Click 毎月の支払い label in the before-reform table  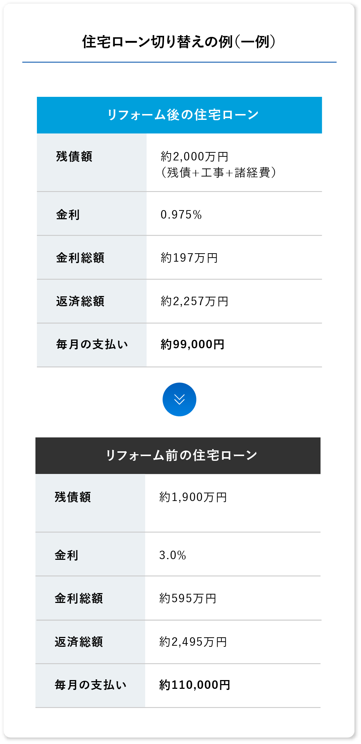point(91,685)
